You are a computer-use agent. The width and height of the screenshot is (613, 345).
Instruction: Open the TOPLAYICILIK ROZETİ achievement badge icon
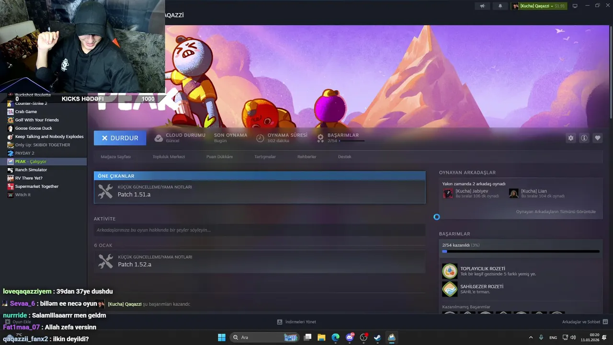[x=450, y=271]
